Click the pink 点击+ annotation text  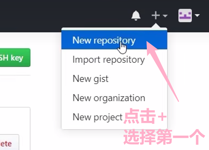pos(145,116)
